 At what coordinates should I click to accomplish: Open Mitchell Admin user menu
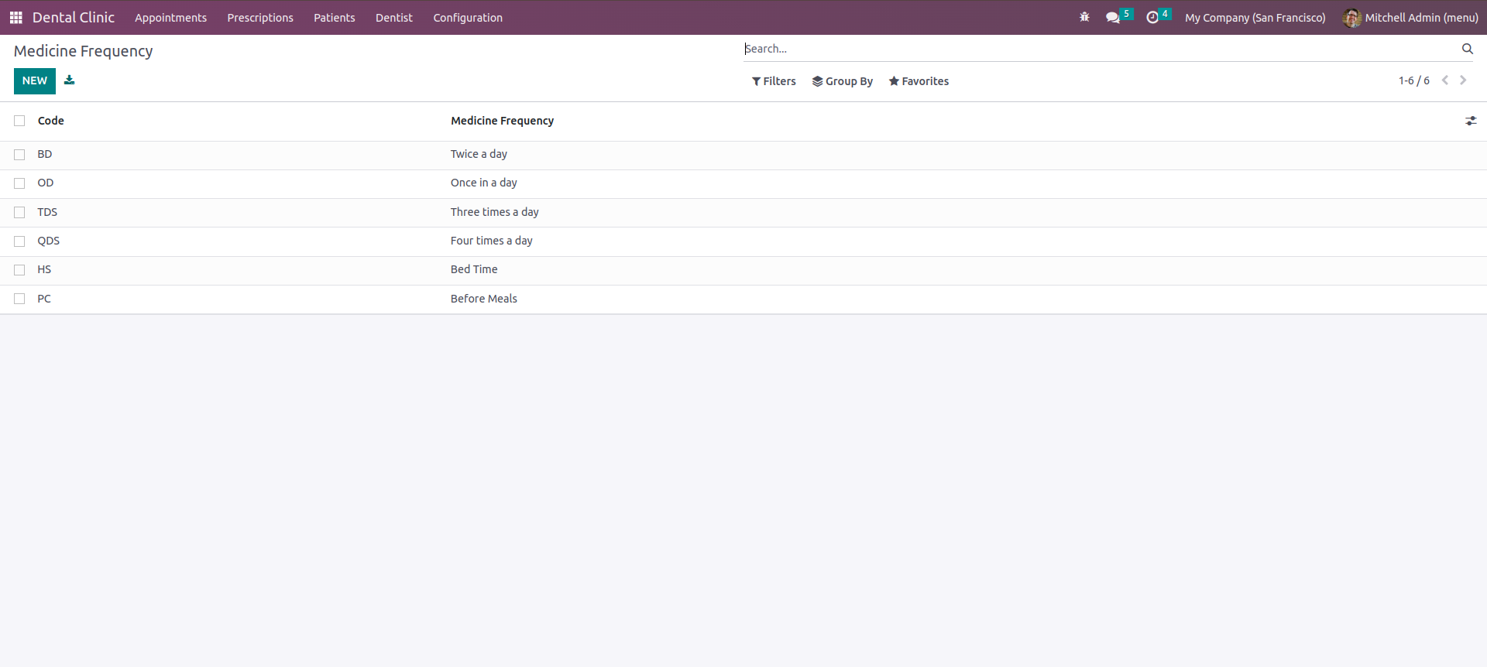click(x=1411, y=18)
